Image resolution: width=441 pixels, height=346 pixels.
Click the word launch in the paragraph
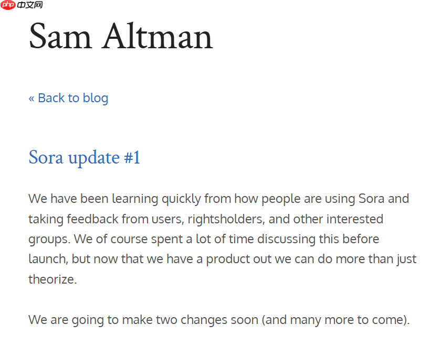(x=47, y=259)
